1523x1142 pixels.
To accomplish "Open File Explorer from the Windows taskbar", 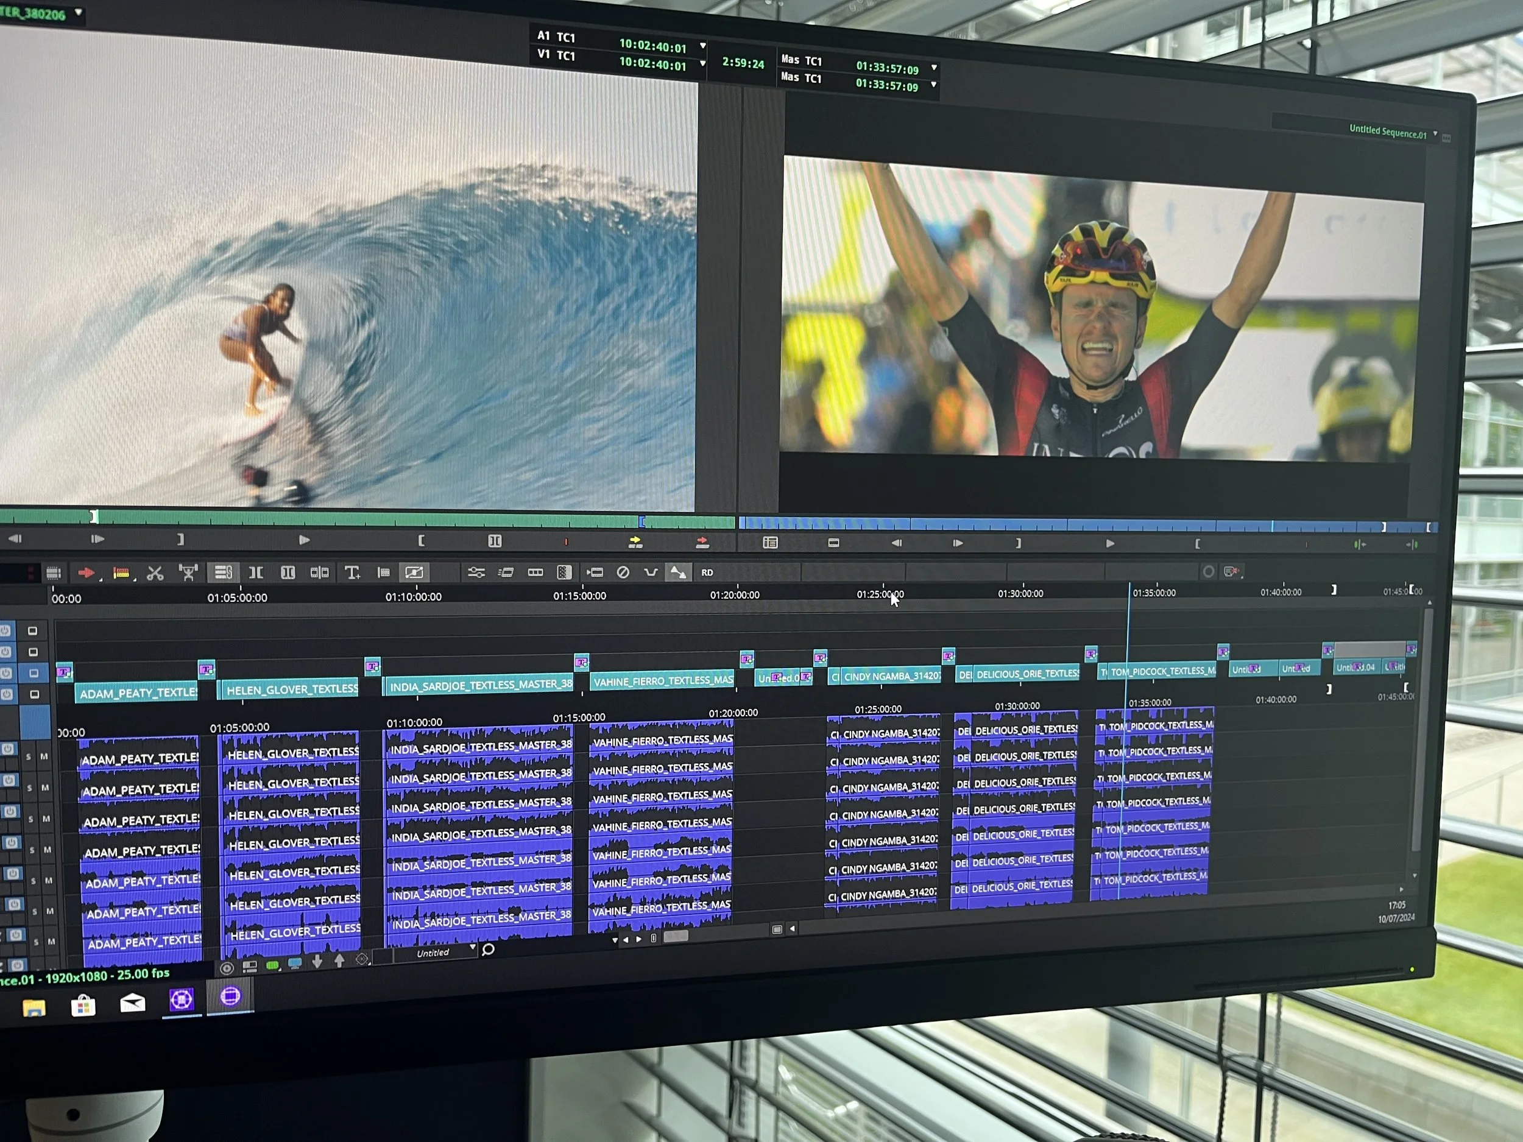I will (x=34, y=1008).
